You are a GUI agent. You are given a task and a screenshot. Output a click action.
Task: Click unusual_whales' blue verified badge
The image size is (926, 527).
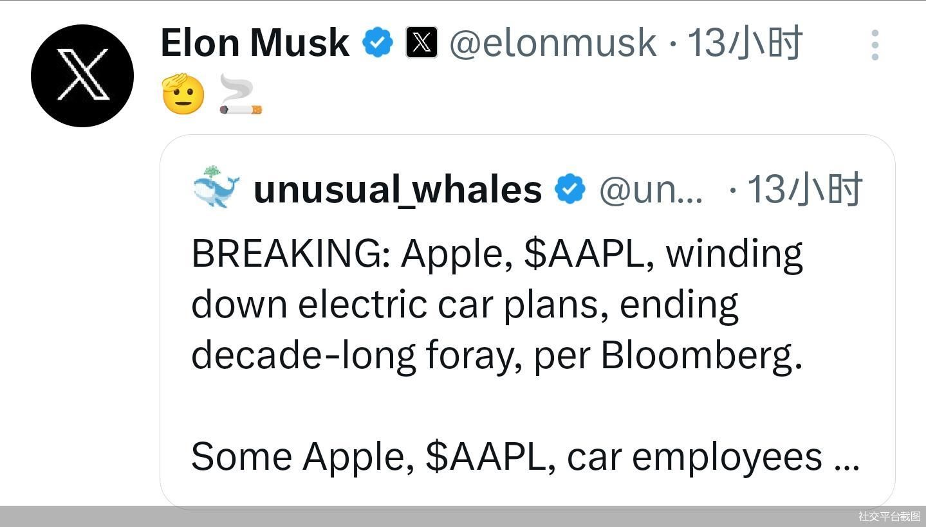pos(570,189)
